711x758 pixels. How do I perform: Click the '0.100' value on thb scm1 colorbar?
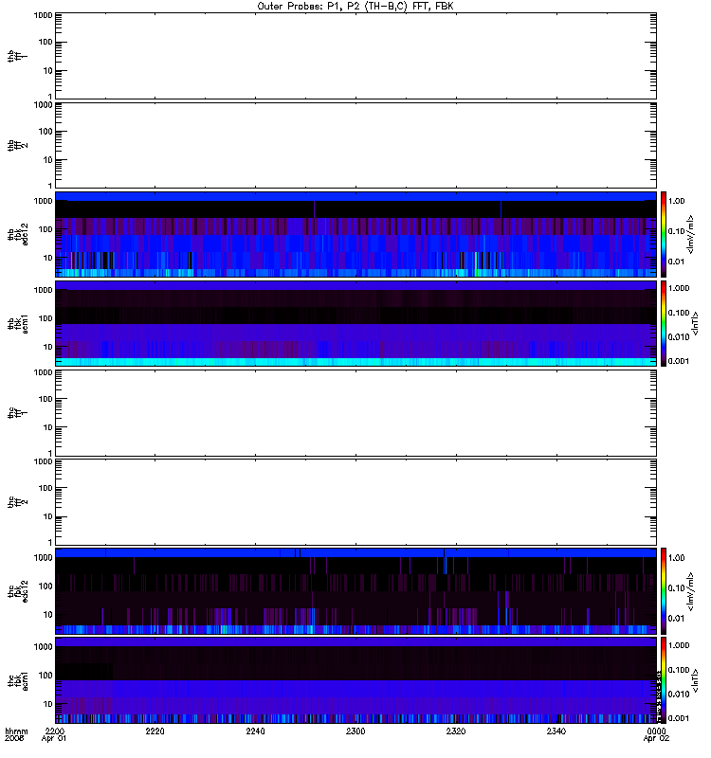[679, 313]
